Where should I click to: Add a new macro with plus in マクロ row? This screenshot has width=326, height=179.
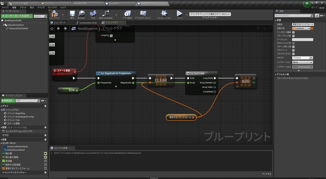(x=45, y=135)
